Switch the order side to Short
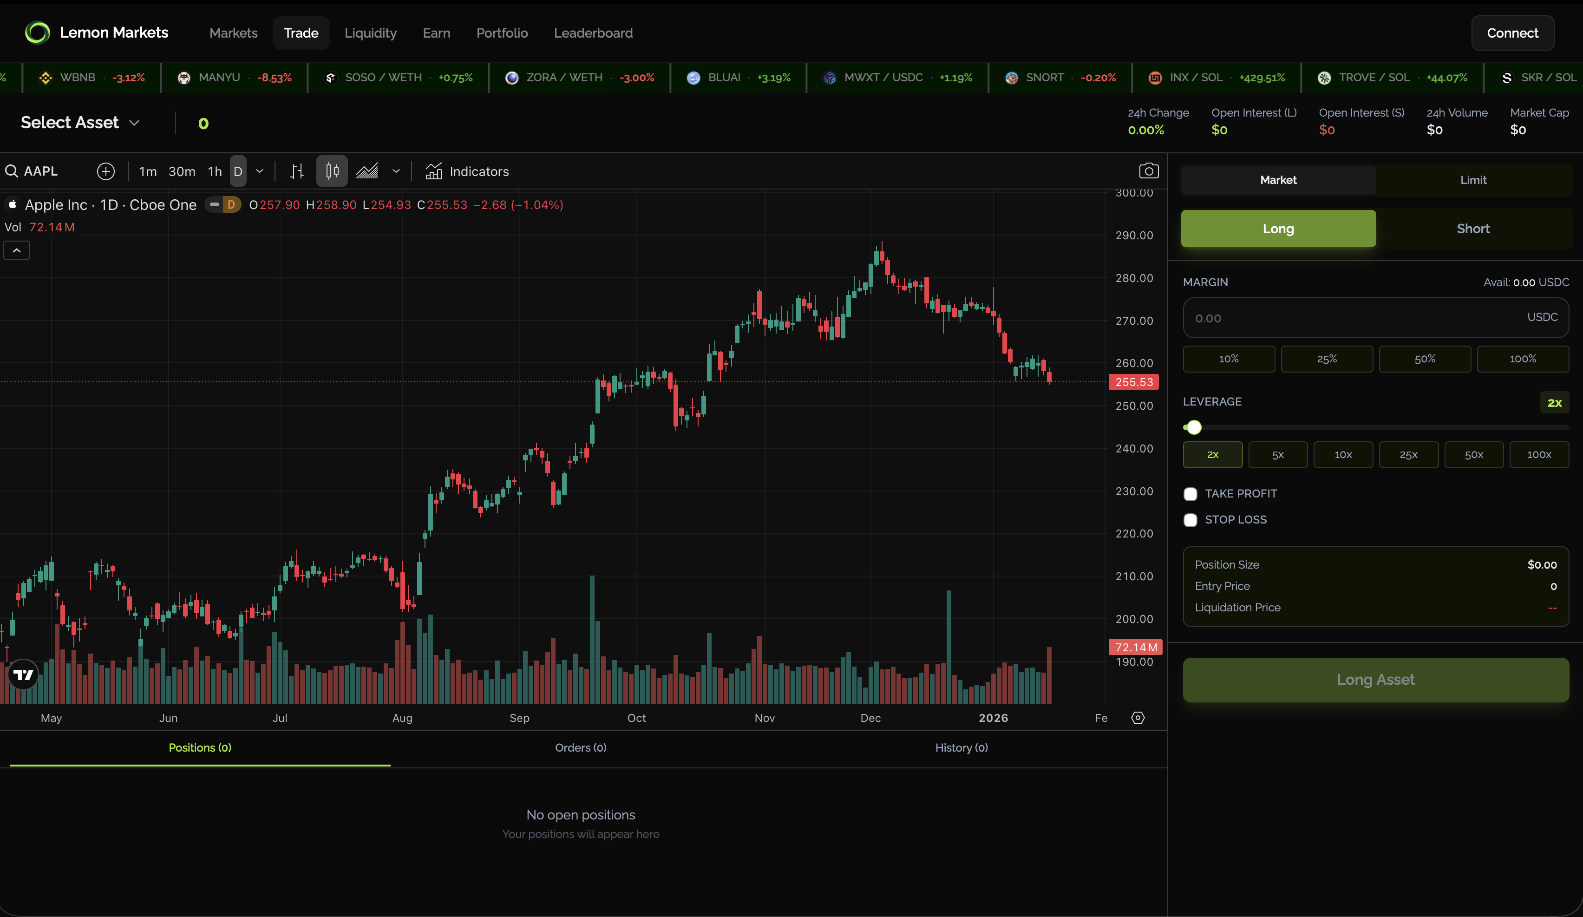Viewport: 1583px width, 917px height. 1473,229
